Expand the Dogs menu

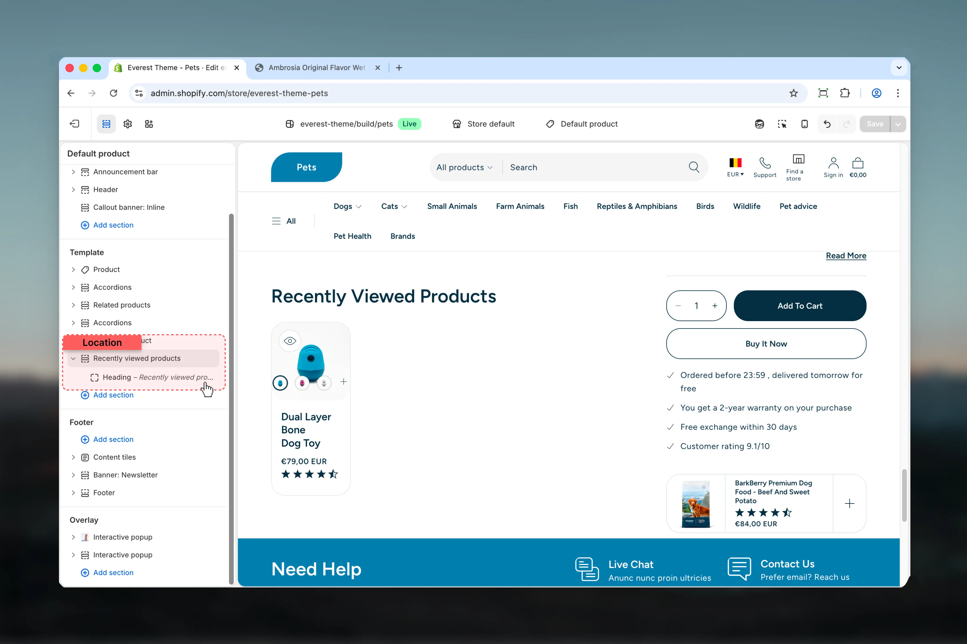pyautogui.click(x=347, y=206)
